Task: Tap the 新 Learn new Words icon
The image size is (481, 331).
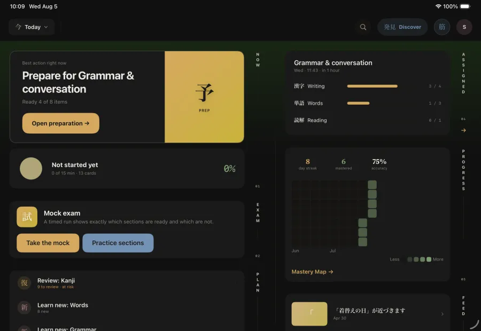Action: (x=24, y=308)
